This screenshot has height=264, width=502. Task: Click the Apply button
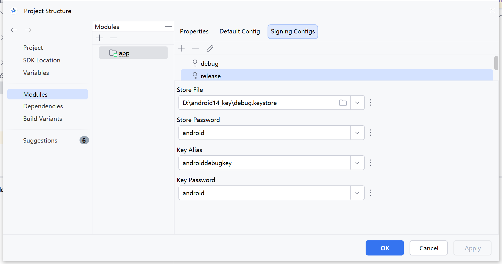tap(472, 248)
